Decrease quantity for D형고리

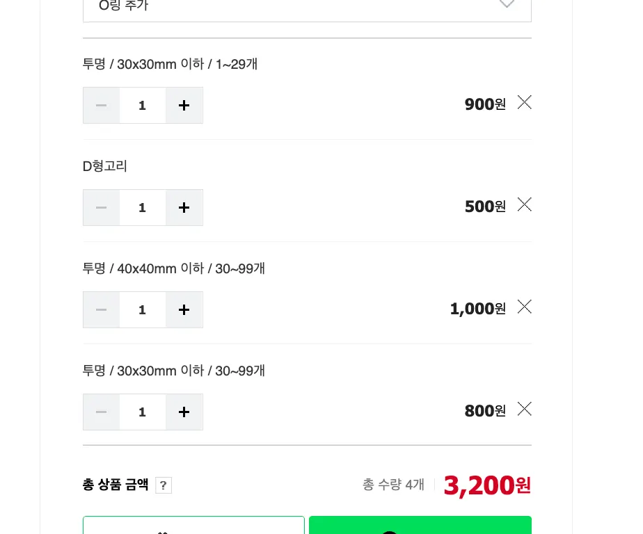click(x=102, y=208)
